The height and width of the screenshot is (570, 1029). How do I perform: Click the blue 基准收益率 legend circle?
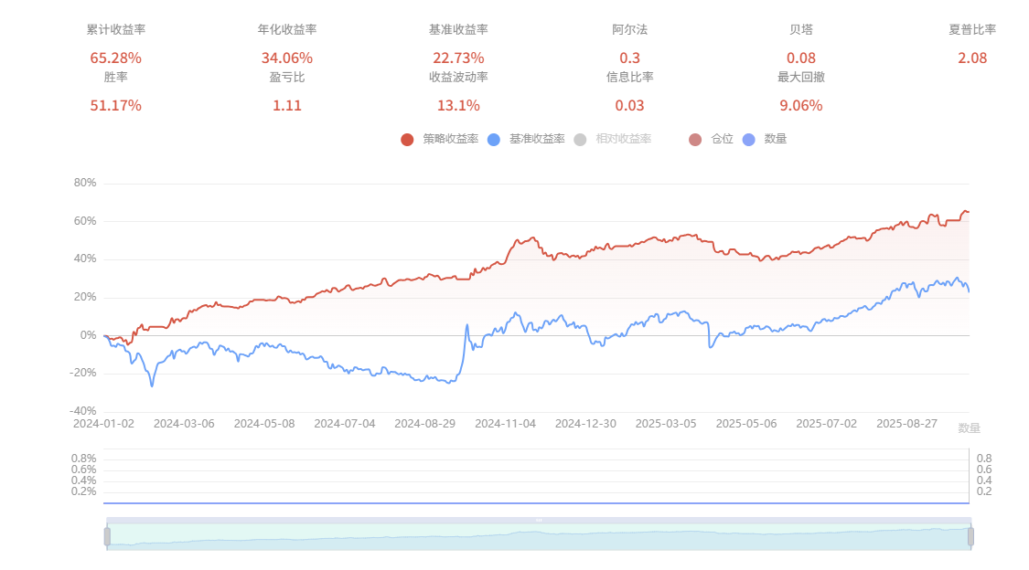tap(493, 139)
